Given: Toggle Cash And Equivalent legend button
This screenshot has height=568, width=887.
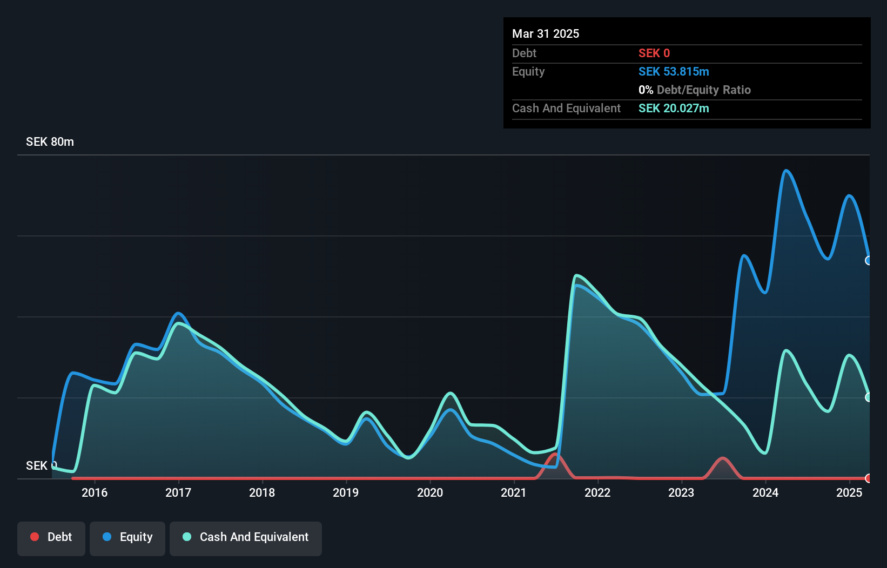Looking at the screenshot, I should pos(246,538).
